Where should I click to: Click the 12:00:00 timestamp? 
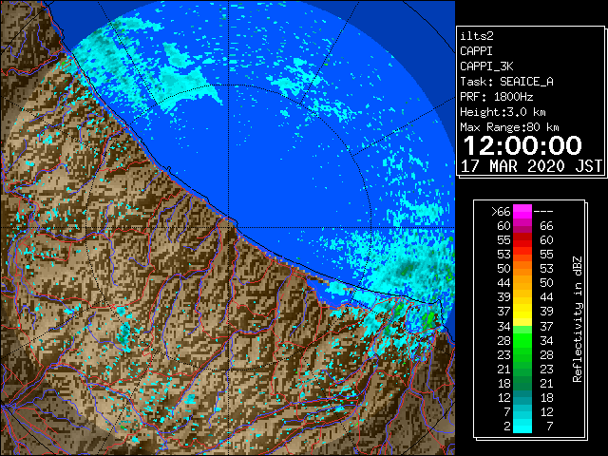coord(522,145)
